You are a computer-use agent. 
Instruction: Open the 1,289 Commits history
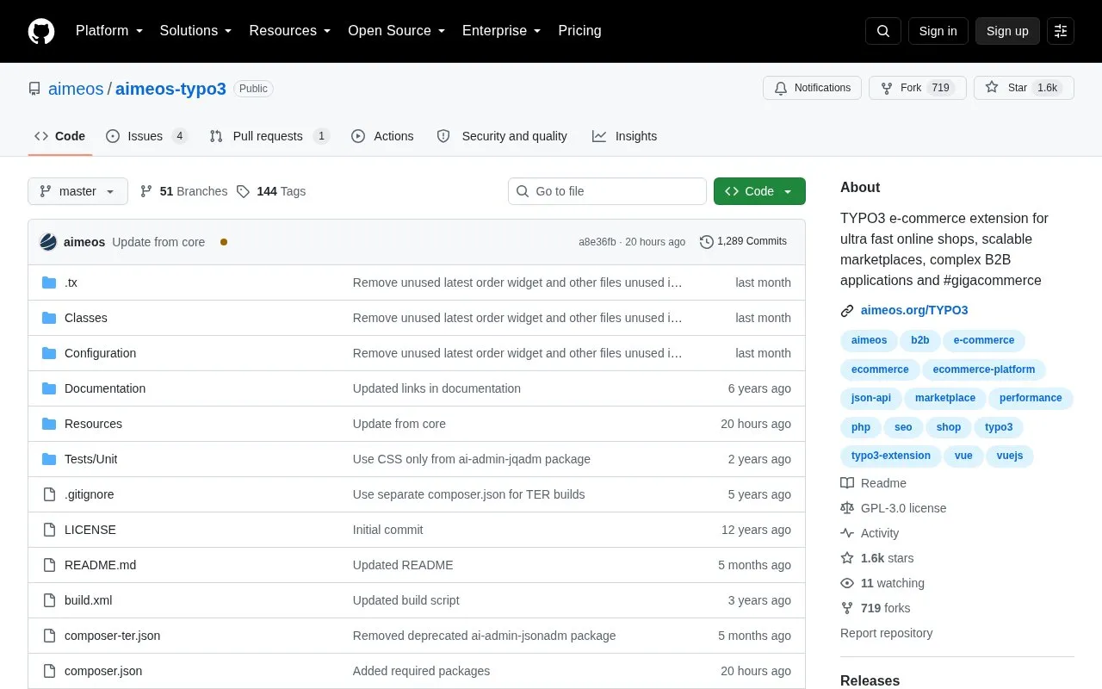click(744, 242)
